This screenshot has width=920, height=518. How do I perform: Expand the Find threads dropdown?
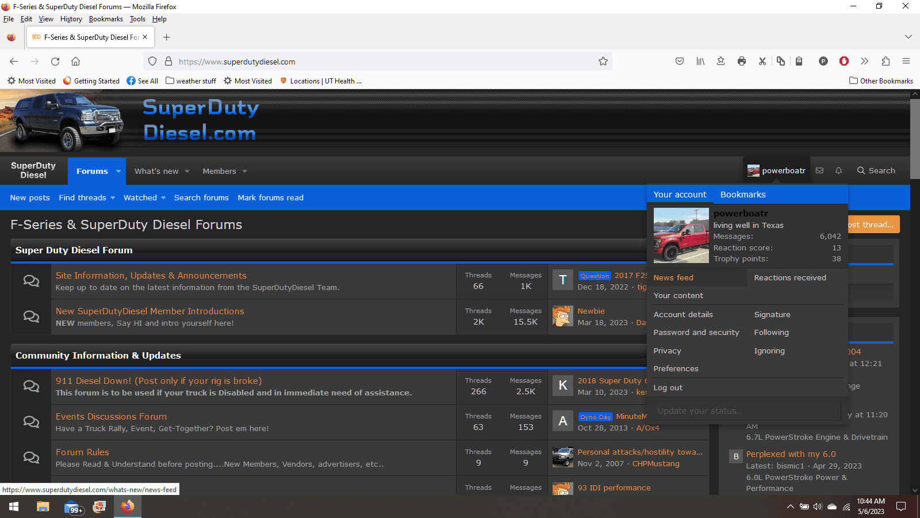pyautogui.click(x=113, y=198)
